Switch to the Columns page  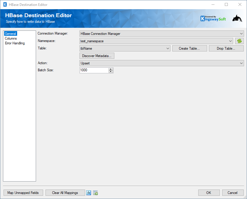click(11, 38)
